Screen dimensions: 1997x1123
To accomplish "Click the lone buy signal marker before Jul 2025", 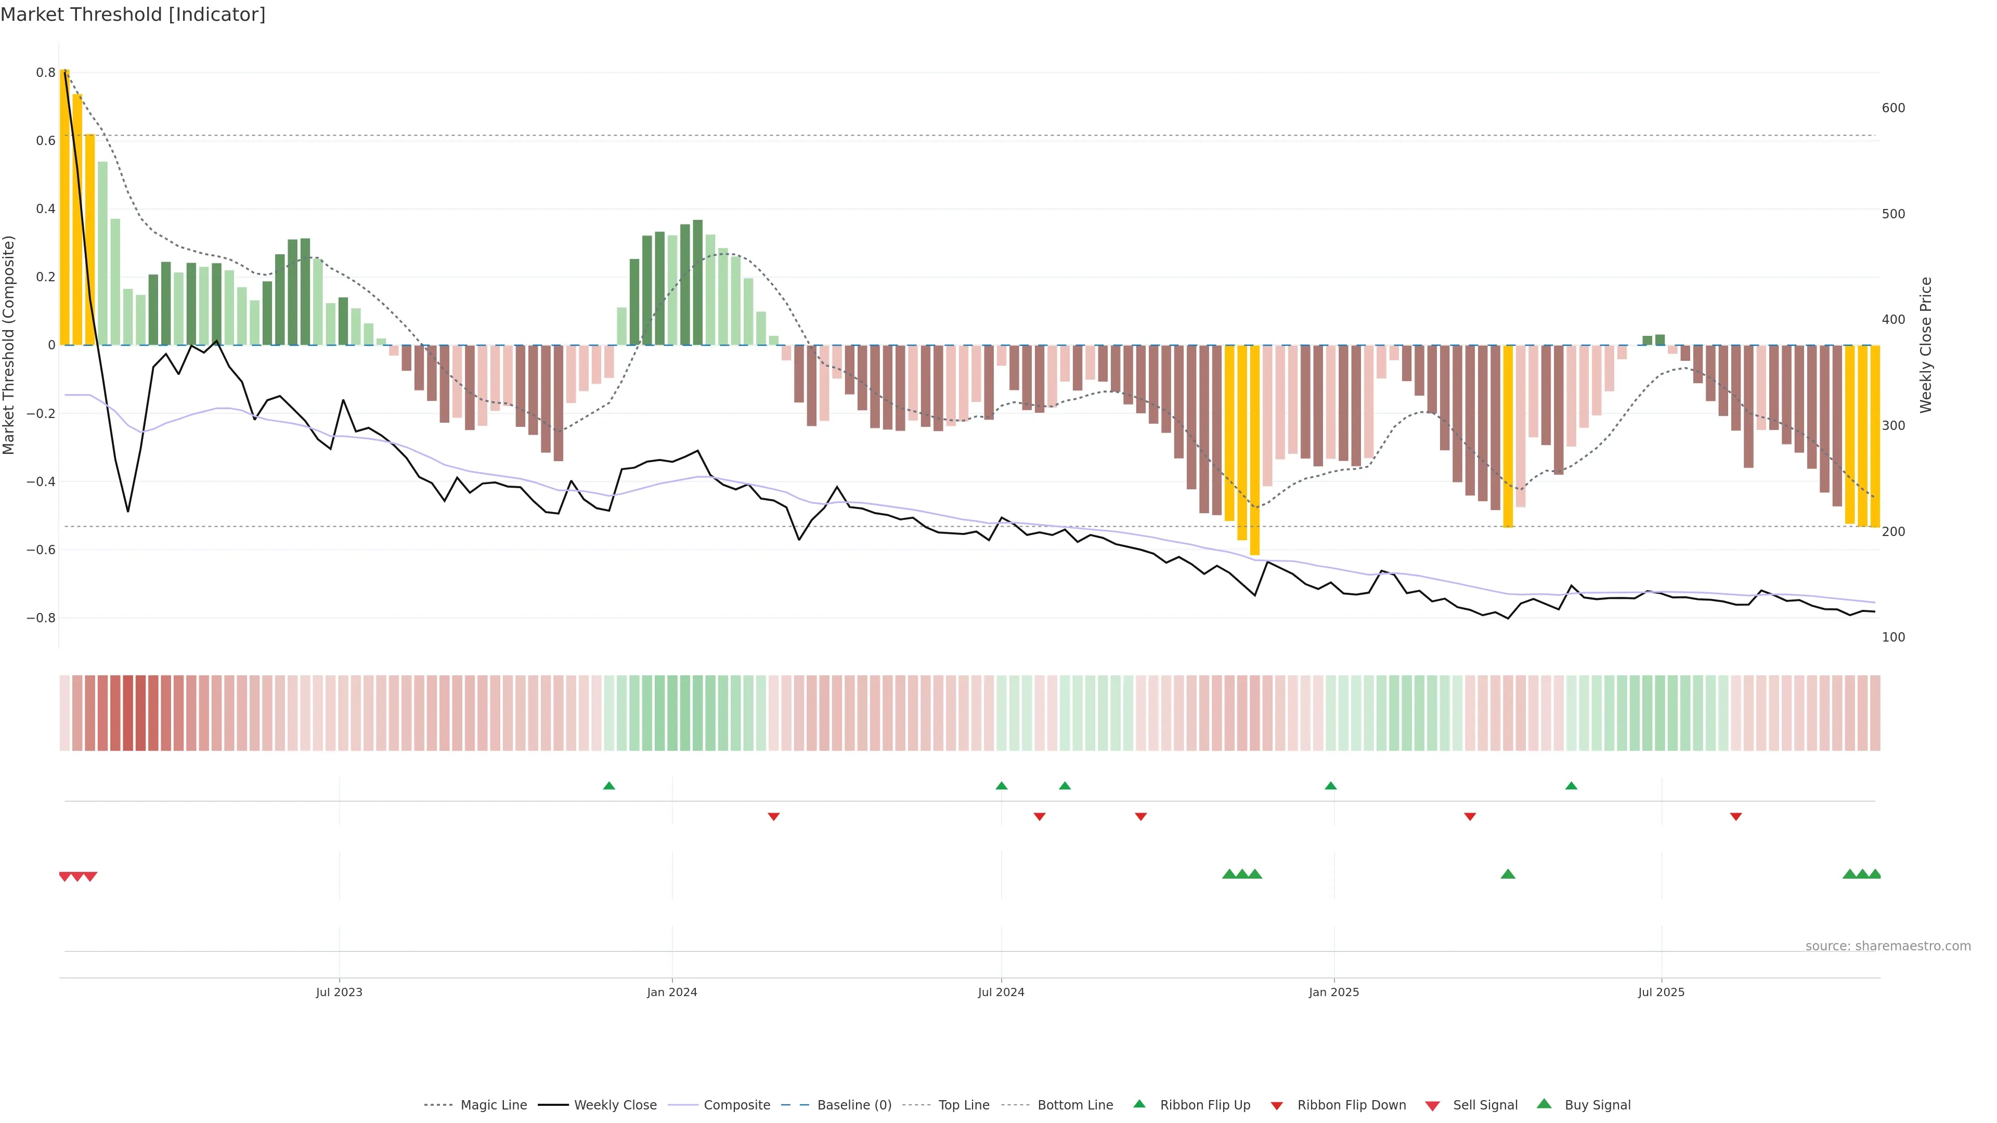I will coord(1508,874).
